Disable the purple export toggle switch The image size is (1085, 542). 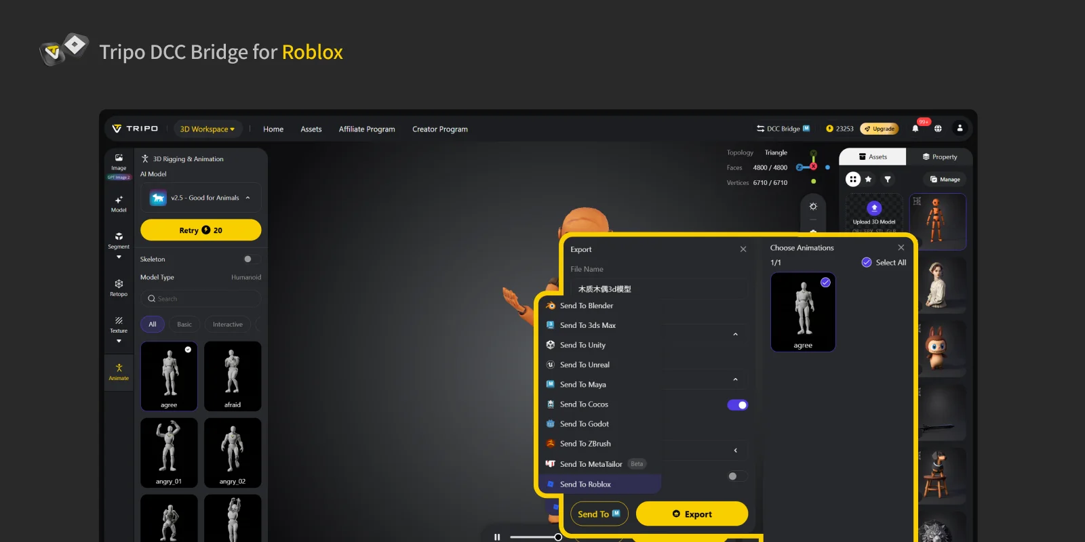click(738, 405)
